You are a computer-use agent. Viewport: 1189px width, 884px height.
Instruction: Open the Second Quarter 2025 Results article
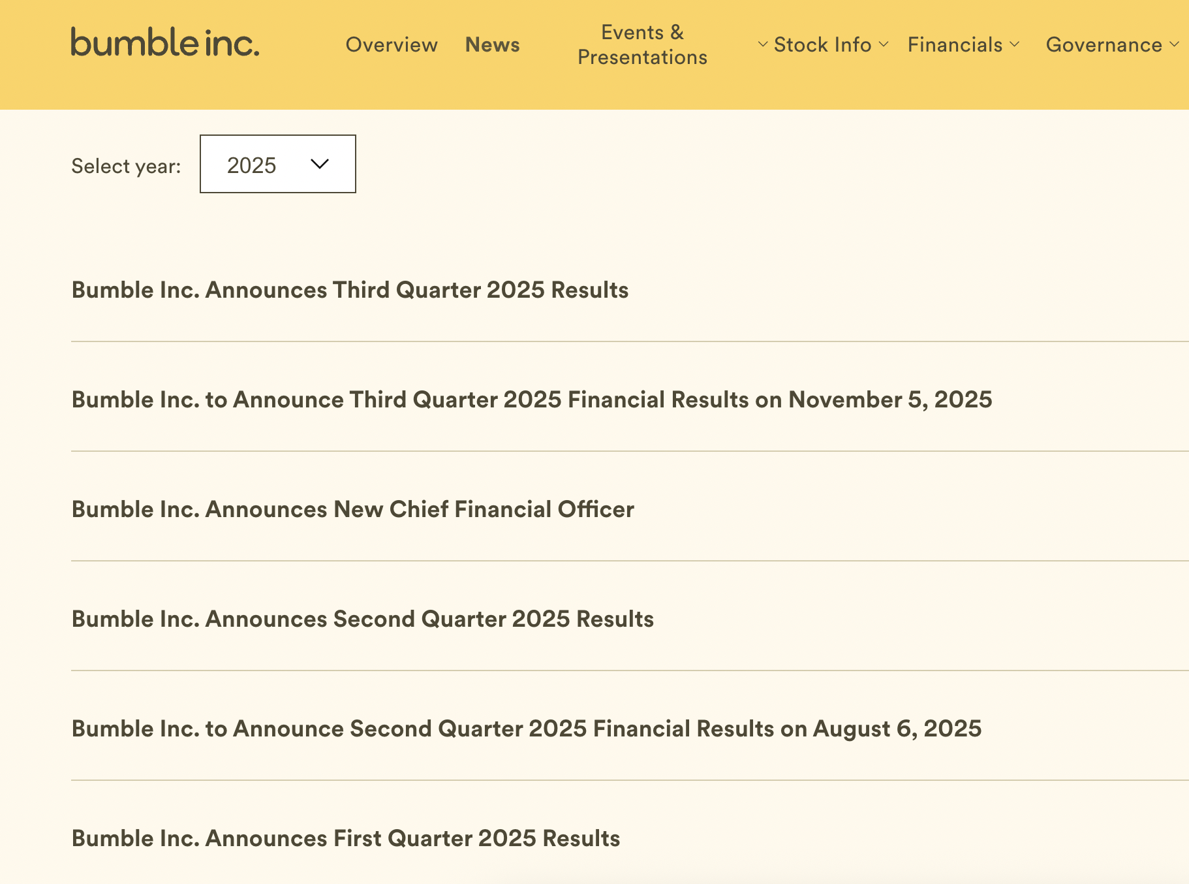(x=362, y=619)
